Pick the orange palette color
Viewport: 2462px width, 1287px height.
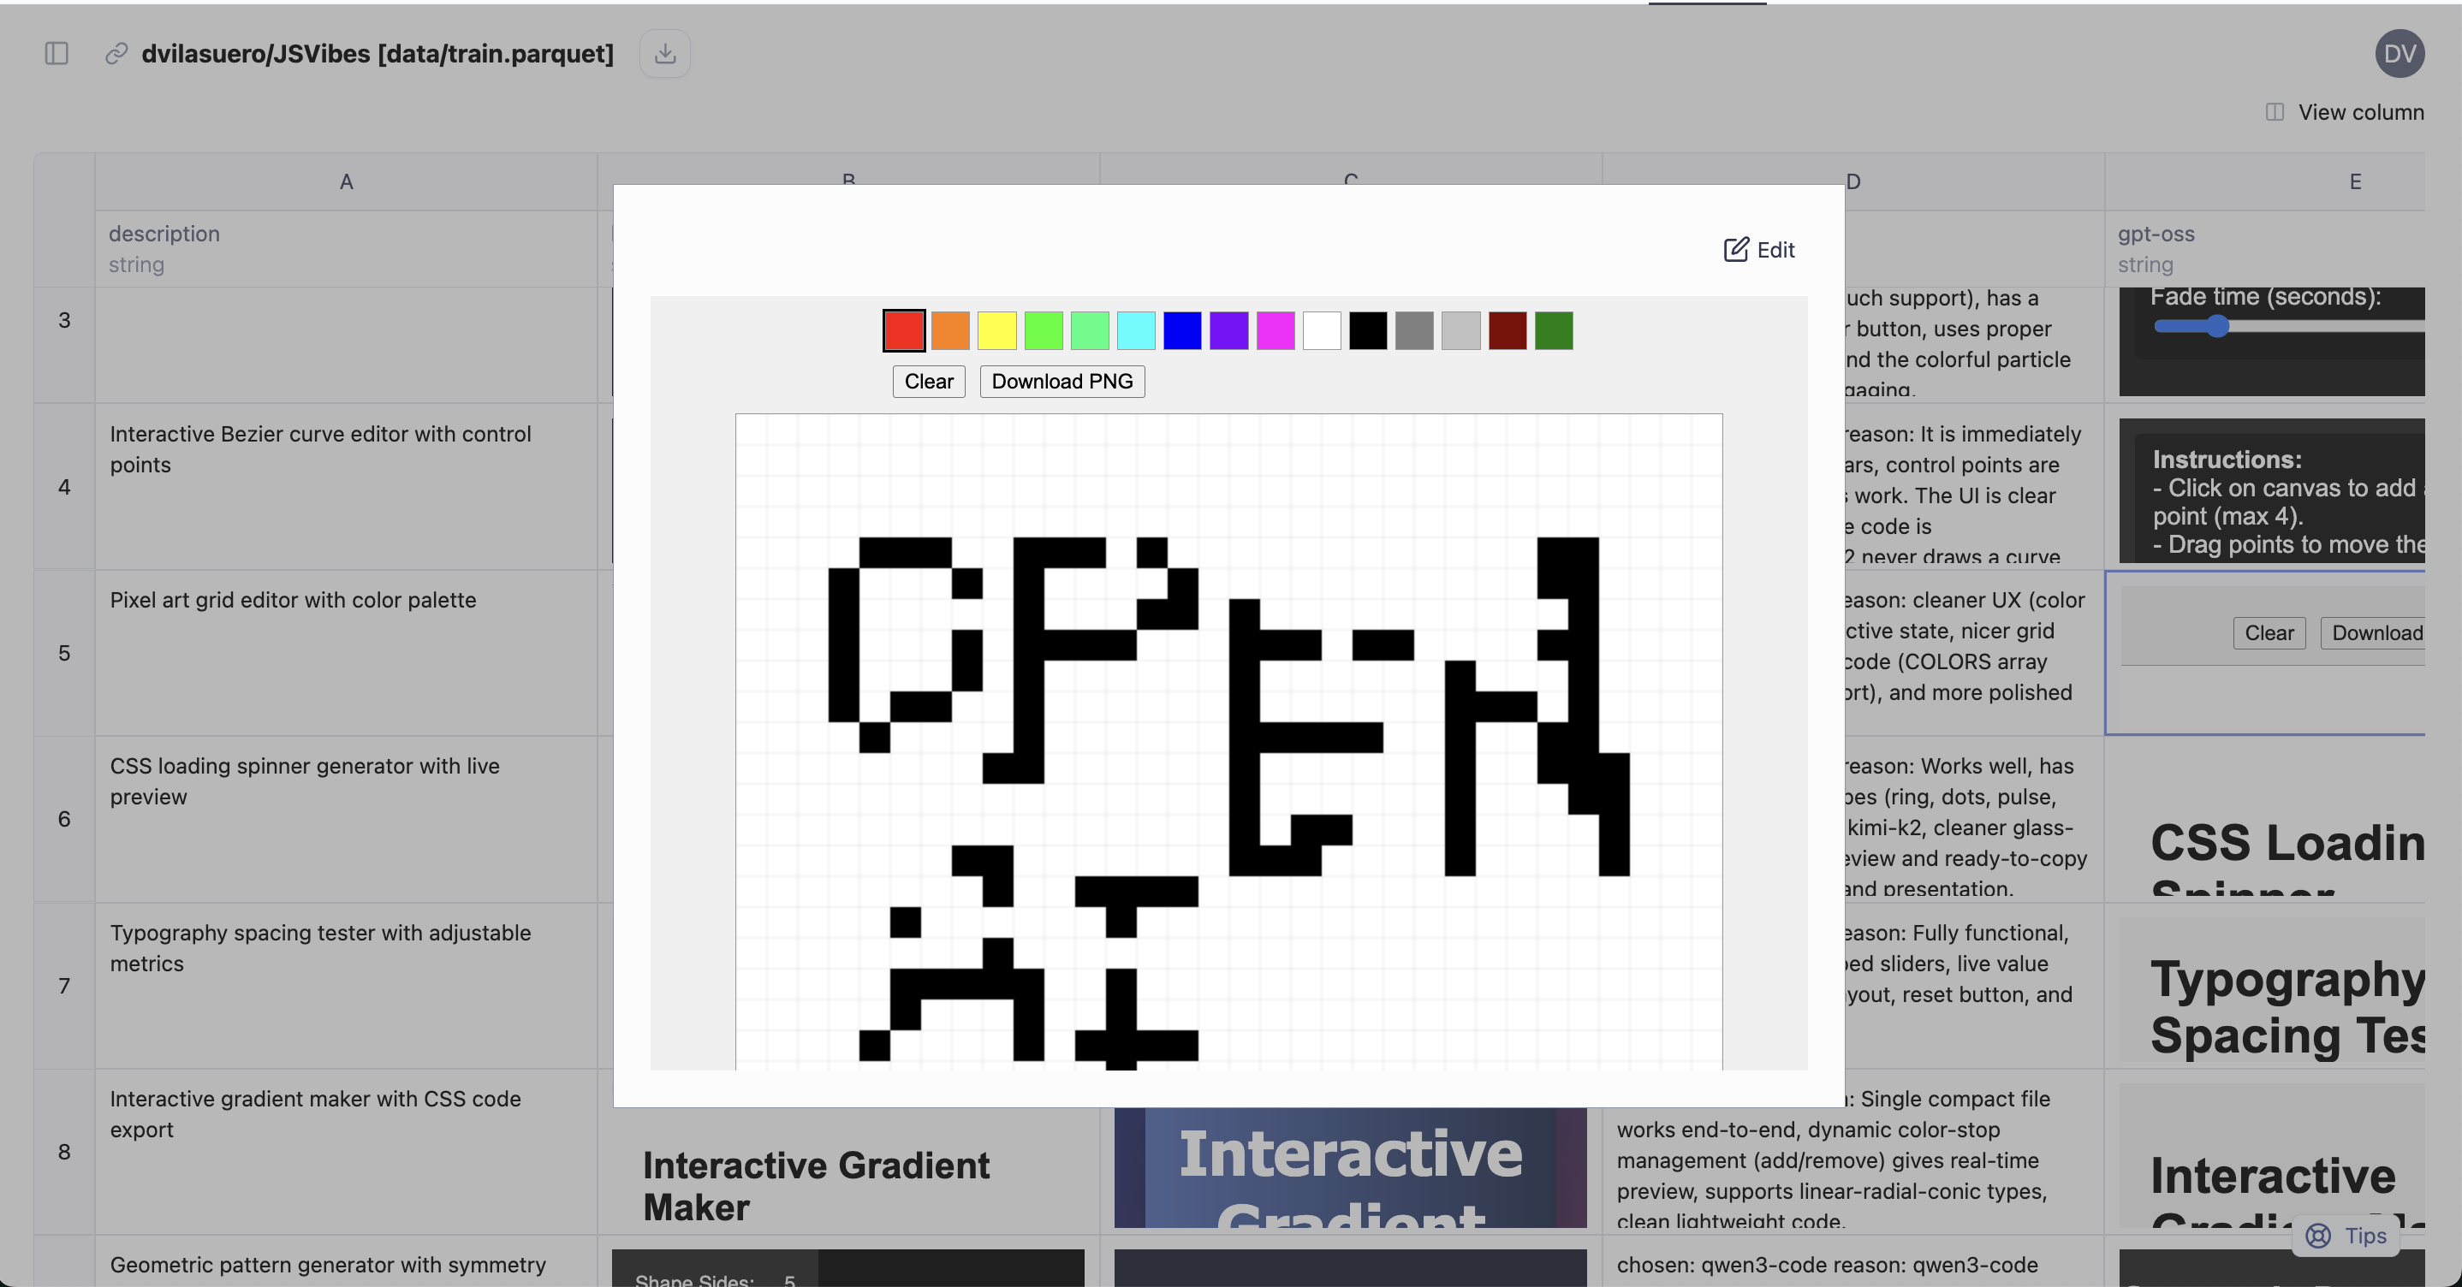click(x=950, y=330)
